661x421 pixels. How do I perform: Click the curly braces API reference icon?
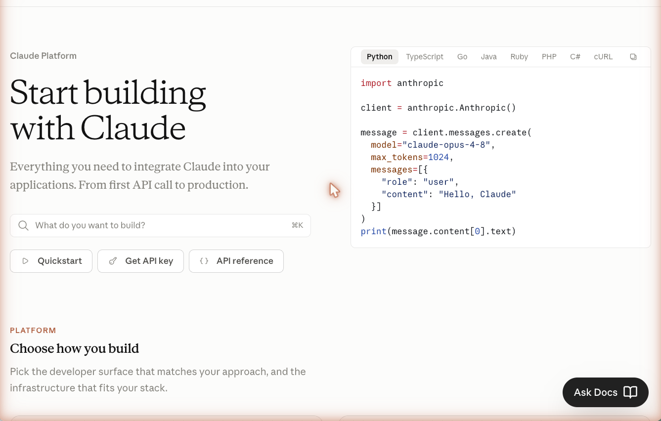click(204, 261)
